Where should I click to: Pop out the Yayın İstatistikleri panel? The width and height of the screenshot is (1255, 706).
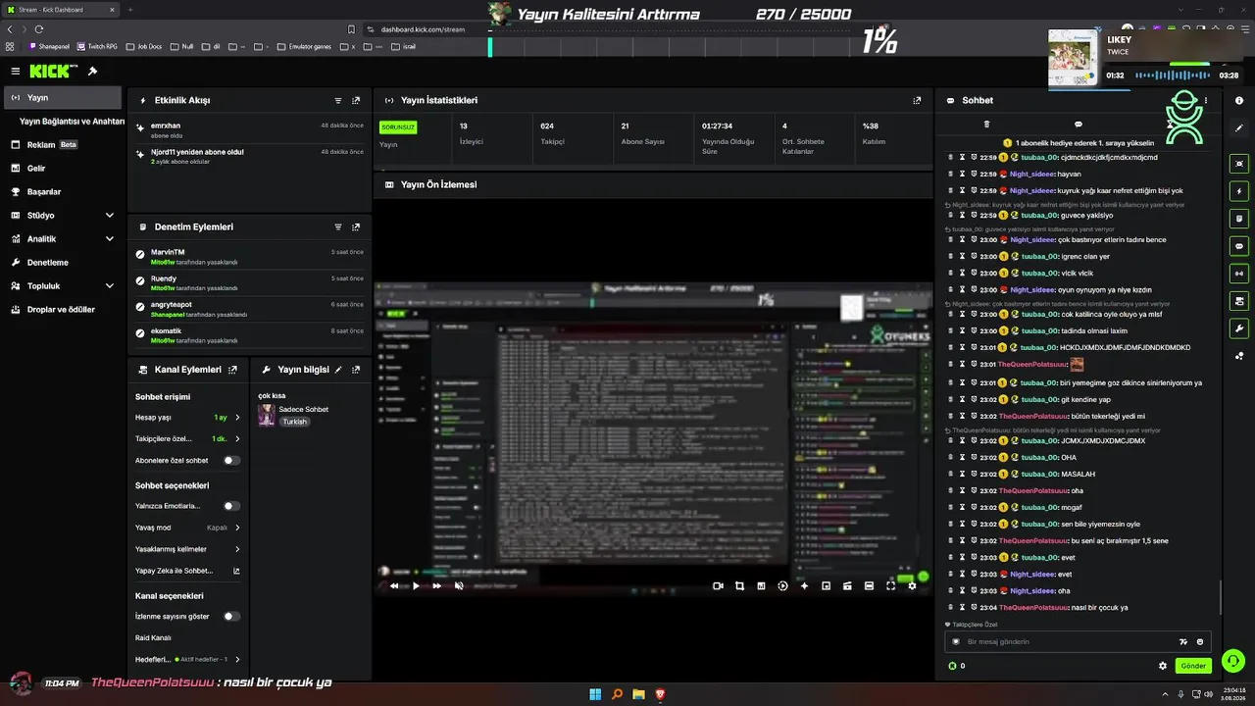coord(917,100)
